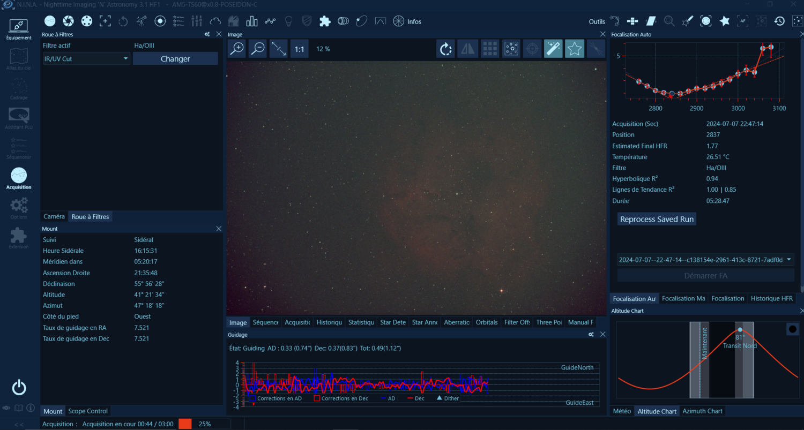This screenshot has height=430, width=804.
Task: Open the Filtre actif dropdown showing IR/UV Cut
Action: [x=86, y=58]
